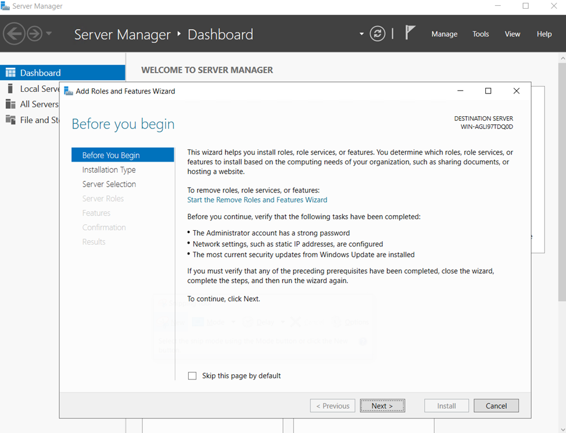Click the Next button in wizard

click(382, 406)
